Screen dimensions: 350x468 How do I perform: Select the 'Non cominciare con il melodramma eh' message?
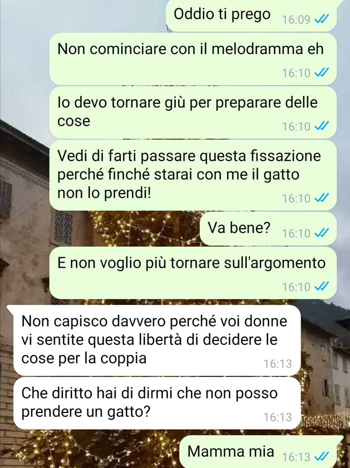coord(193,59)
